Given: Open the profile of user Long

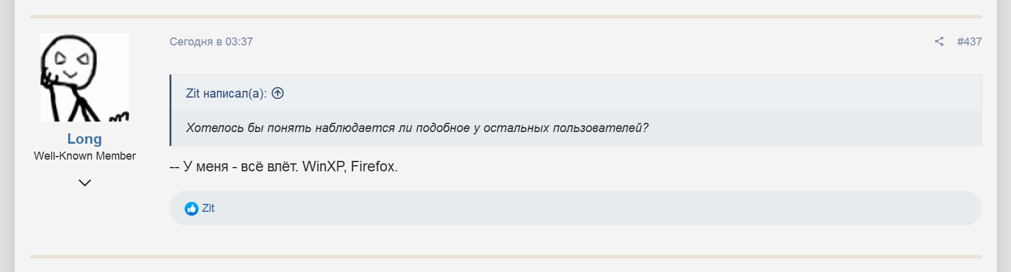Looking at the screenshot, I should coord(85,139).
